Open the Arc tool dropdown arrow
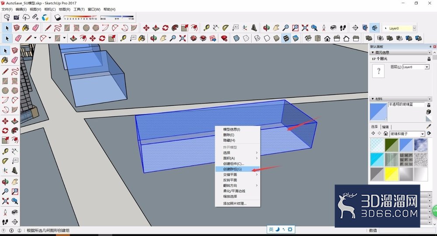Screen dimensions: 437x236 point(50,38)
